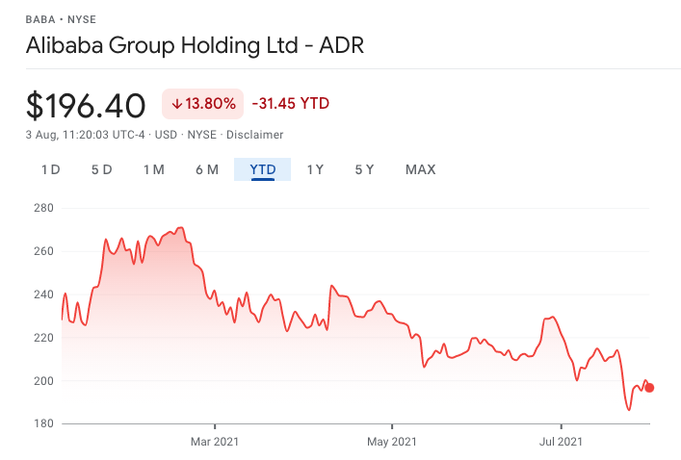Click the down arrow in percentage badge

tap(177, 103)
